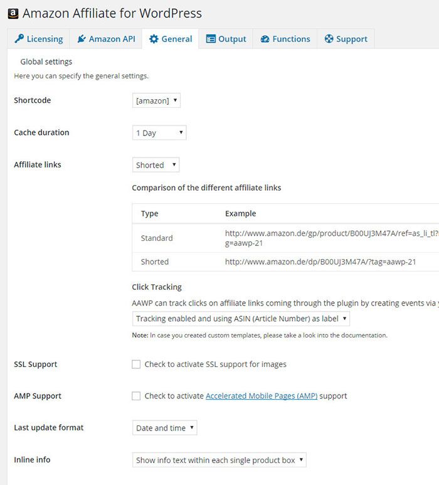
Task: Open the Click Tracking label dropdown
Action: pyautogui.click(x=241, y=319)
